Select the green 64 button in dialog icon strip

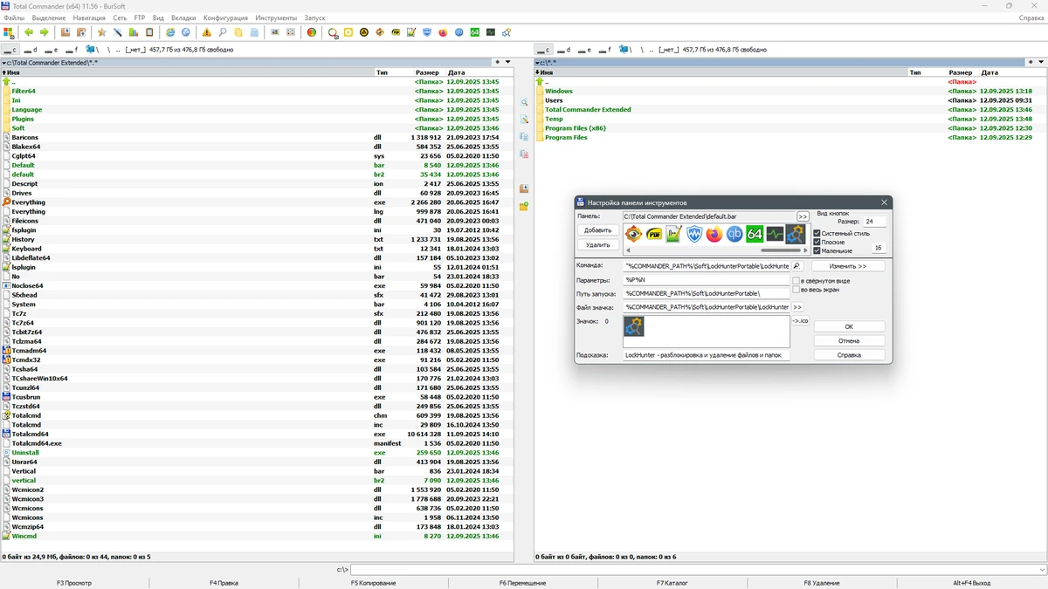(755, 234)
